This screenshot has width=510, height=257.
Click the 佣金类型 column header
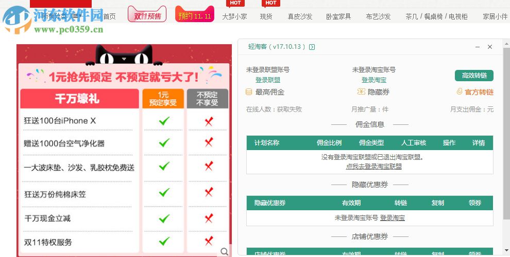(x=371, y=143)
